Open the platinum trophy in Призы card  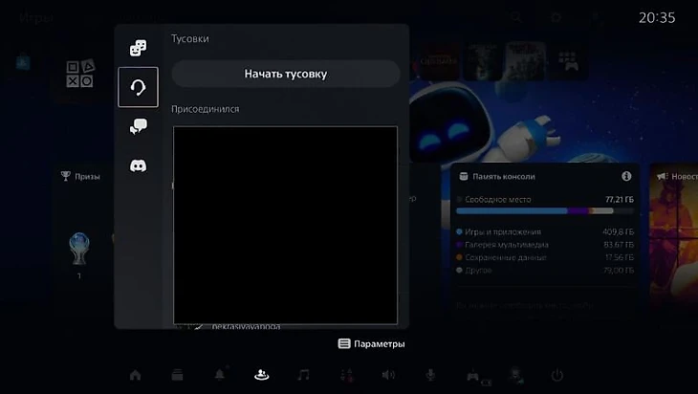coord(78,251)
